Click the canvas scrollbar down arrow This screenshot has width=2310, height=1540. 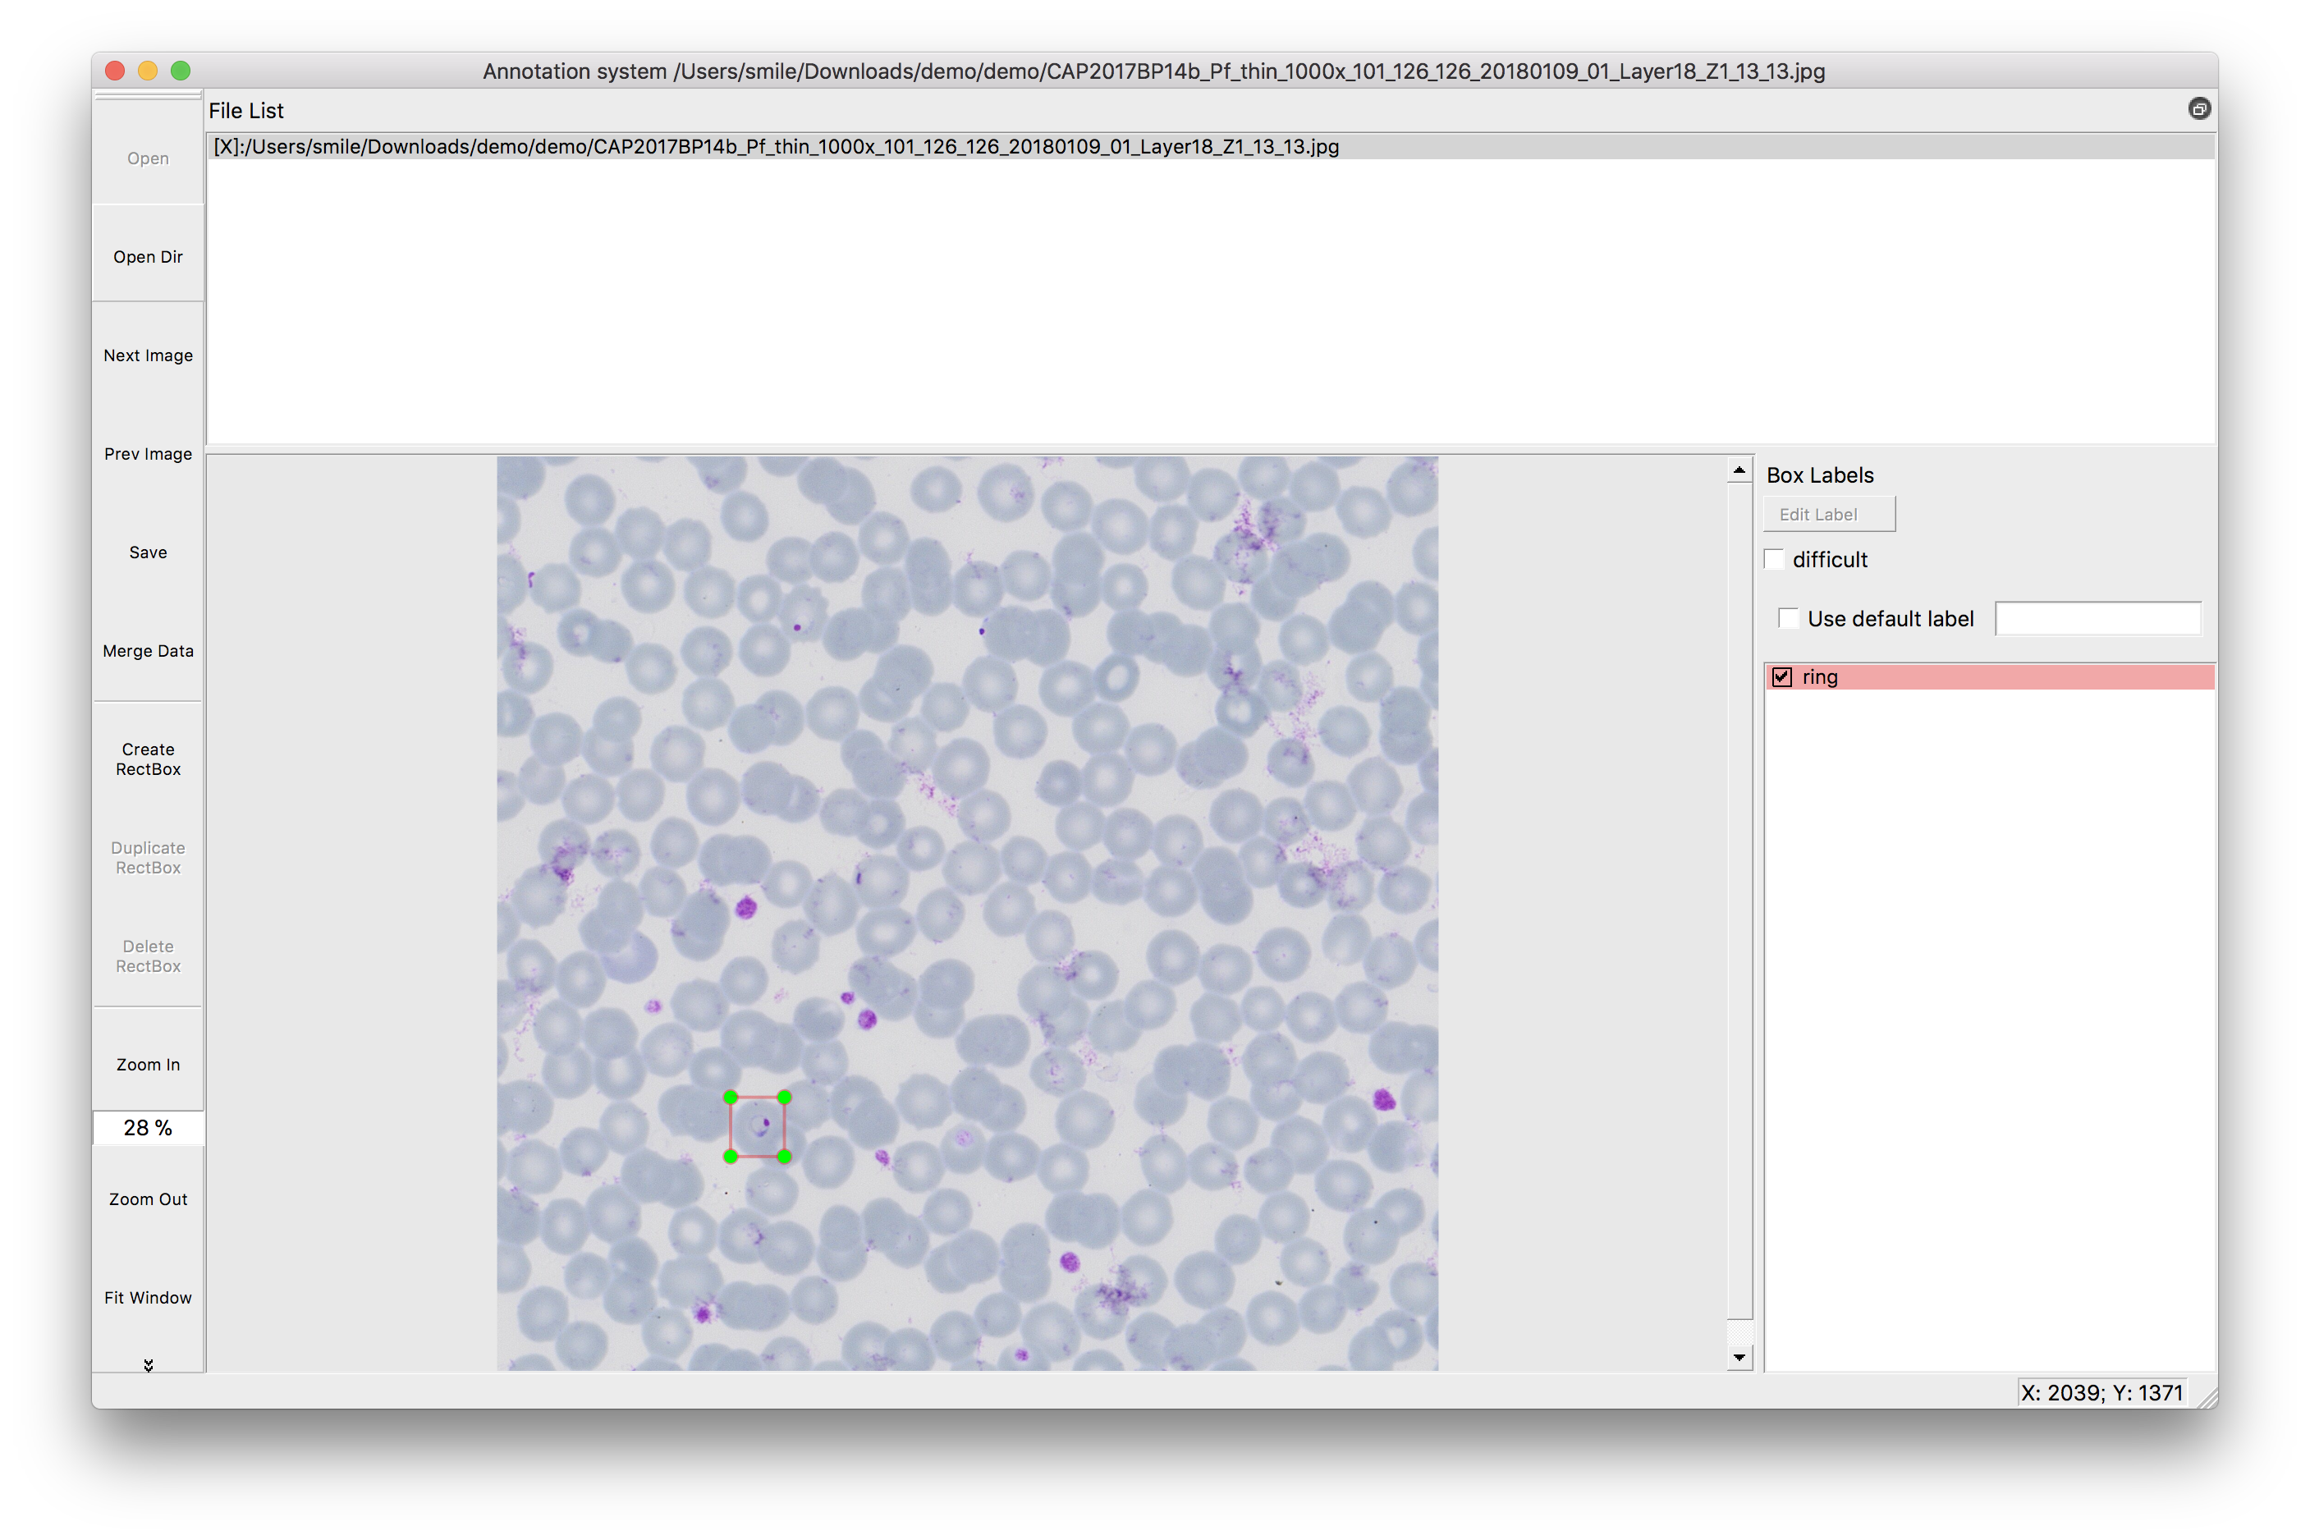(1739, 1357)
